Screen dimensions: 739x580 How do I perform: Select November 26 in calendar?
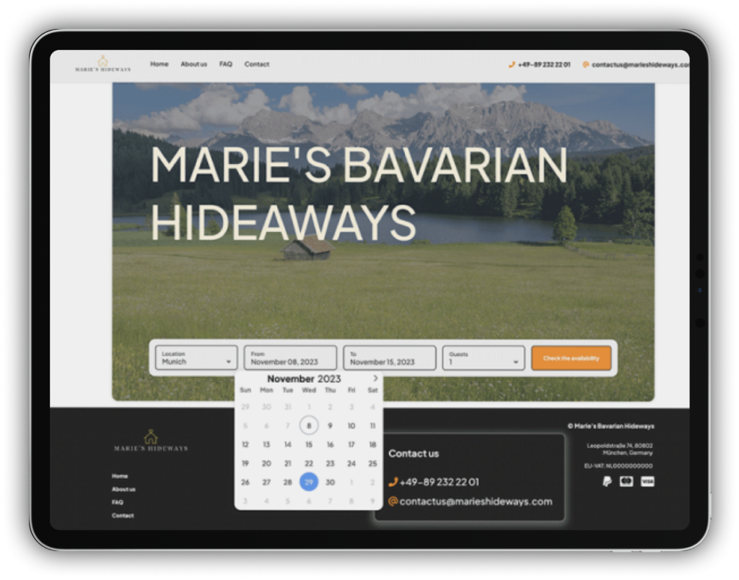tap(245, 482)
